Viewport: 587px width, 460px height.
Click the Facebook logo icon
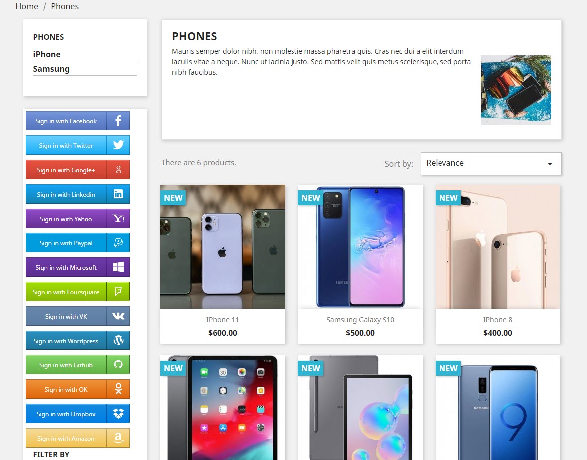(118, 121)
